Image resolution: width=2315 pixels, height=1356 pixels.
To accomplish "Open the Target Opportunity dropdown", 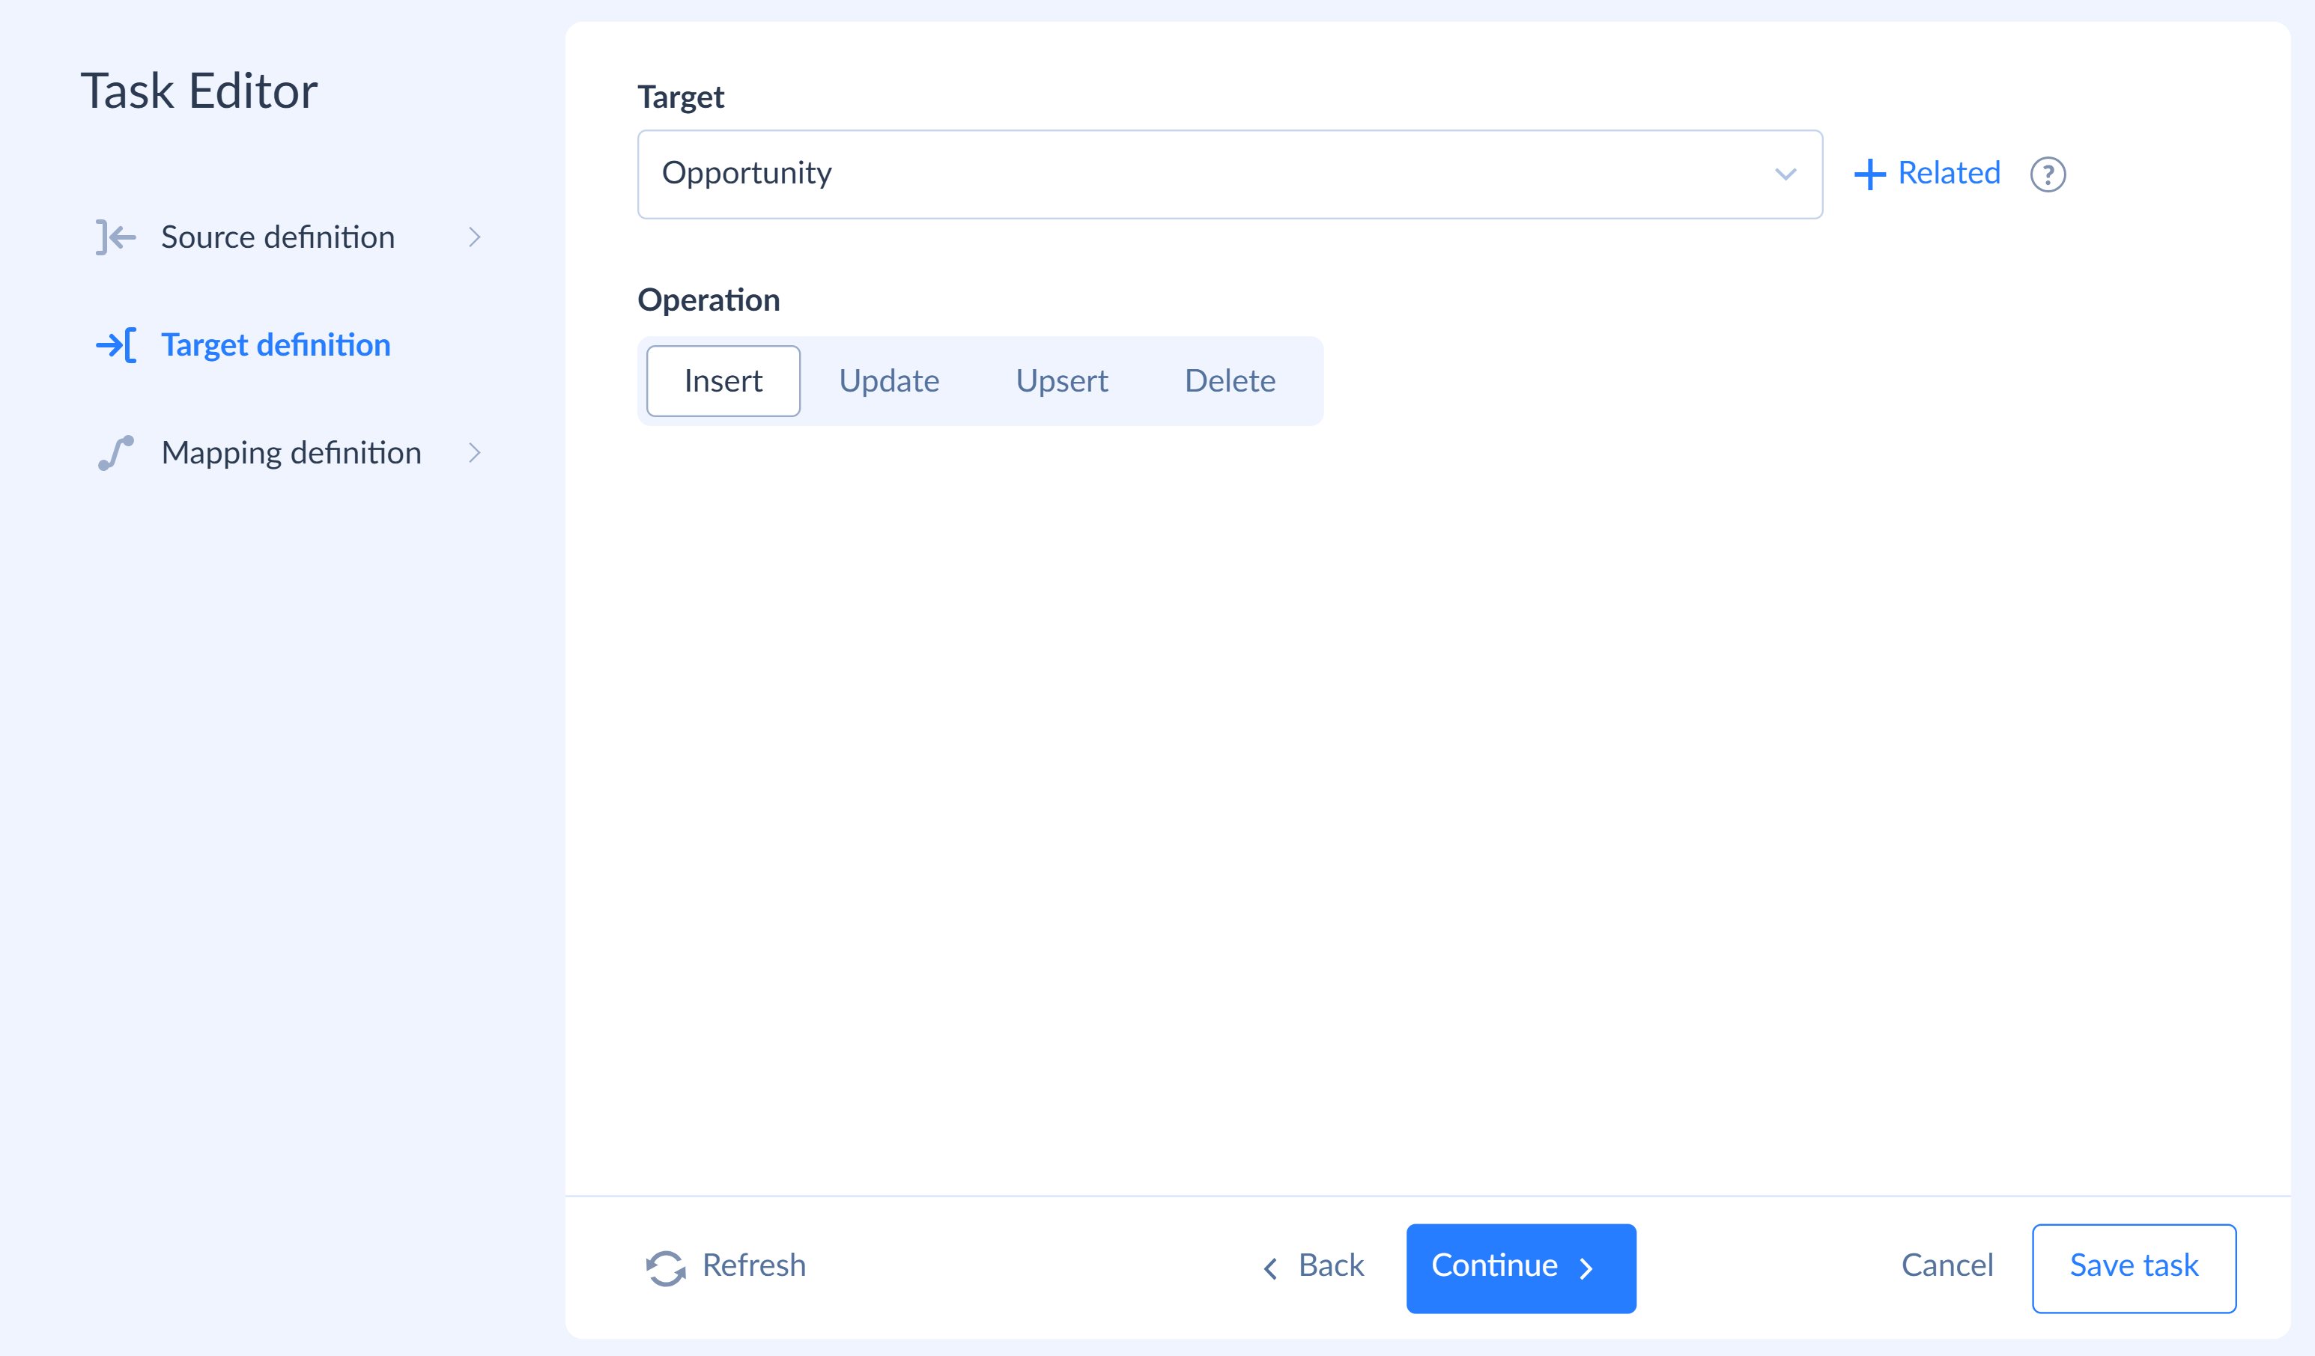I will click(x=1229, y=174).
